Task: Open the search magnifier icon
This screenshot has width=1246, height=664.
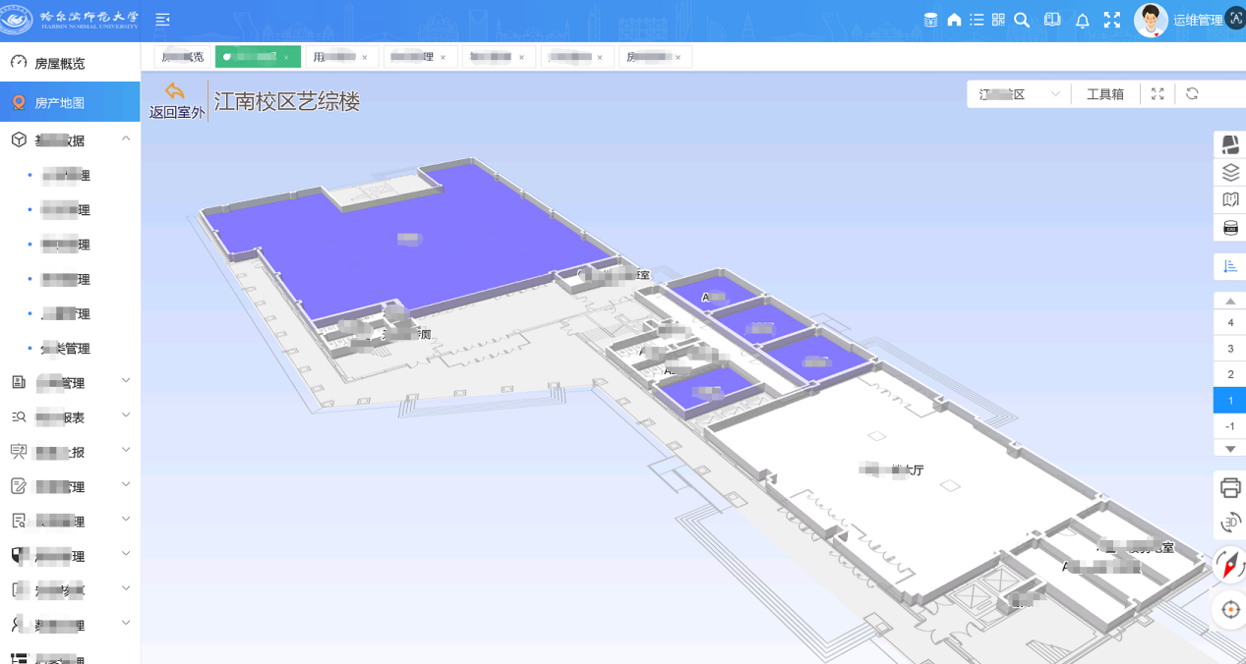Action: point(1022,21)
